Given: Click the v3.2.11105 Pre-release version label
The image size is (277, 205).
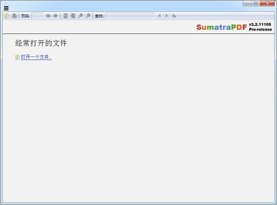Looking at the screenshot, I should click(260, 27).
